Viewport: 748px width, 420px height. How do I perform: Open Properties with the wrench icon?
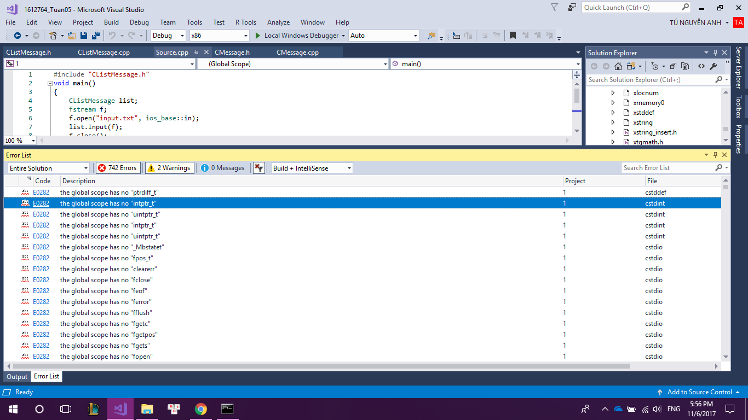pos(714,66)
